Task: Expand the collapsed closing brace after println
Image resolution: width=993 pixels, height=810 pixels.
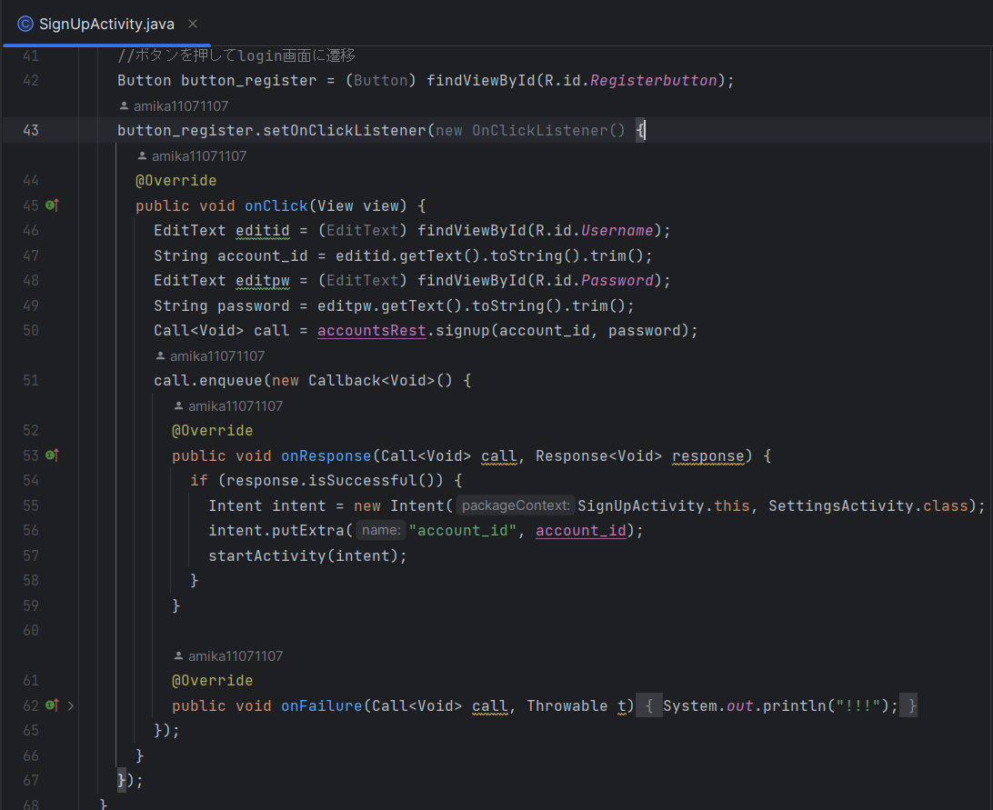Action: 908,705
